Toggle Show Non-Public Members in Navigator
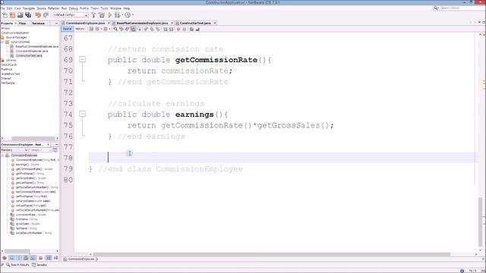Viewport: 486px width, 273px height. pyautogui.click(x=26, y=258)
